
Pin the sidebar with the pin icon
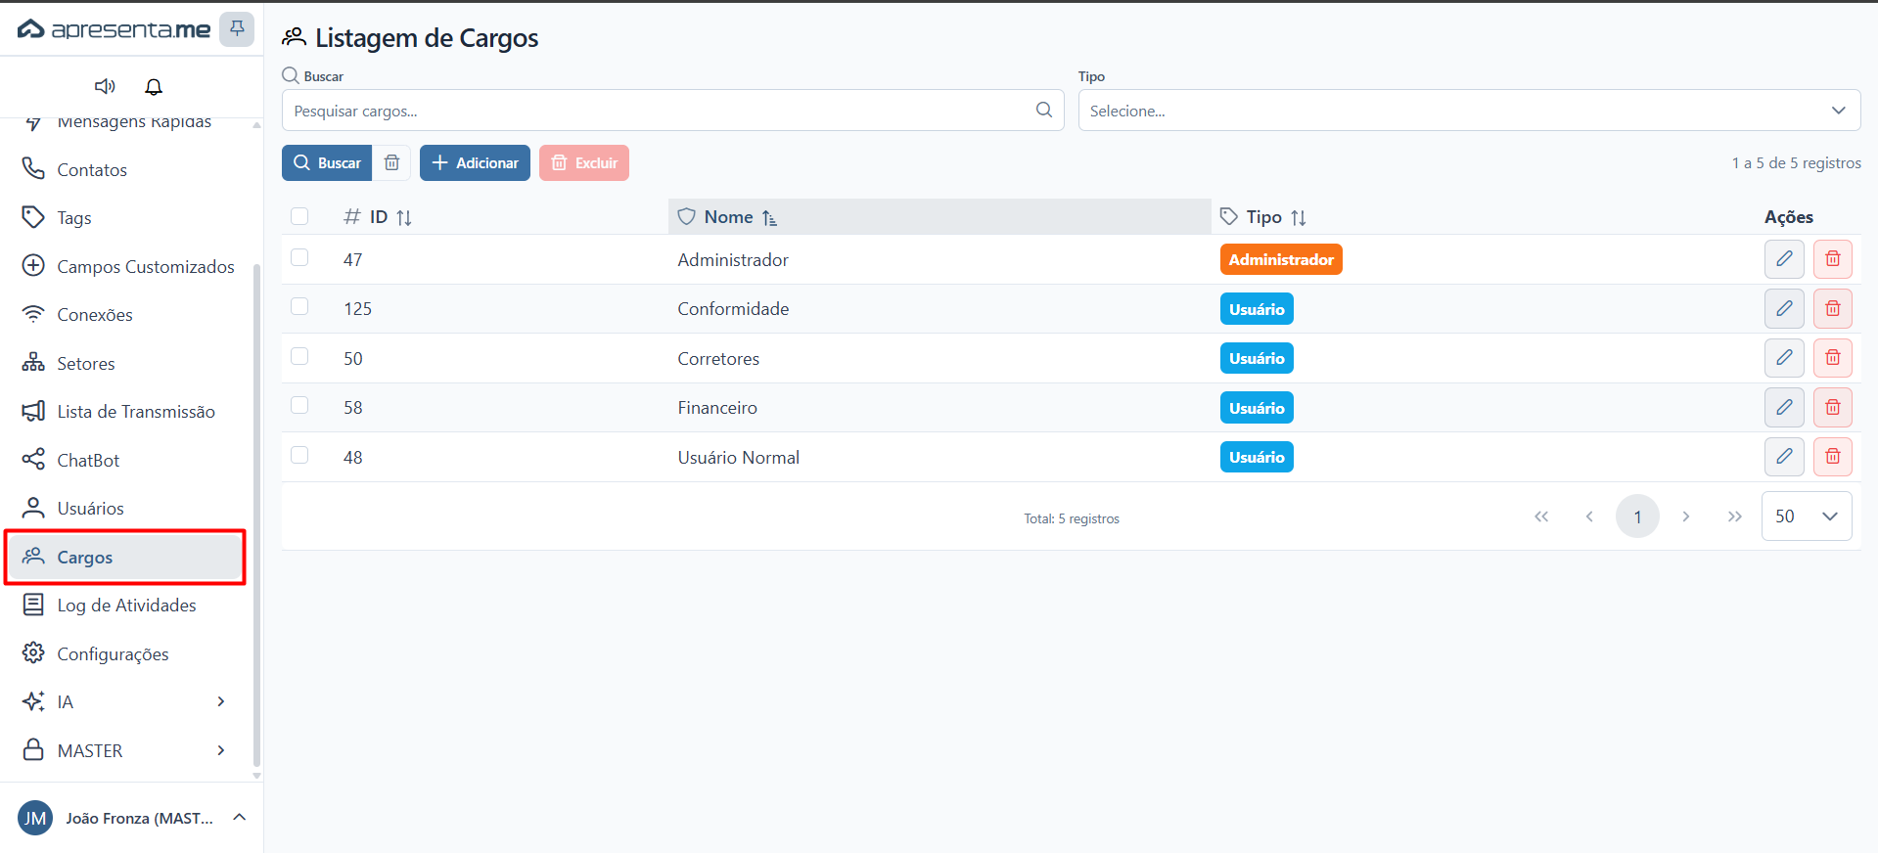(237, 28)
